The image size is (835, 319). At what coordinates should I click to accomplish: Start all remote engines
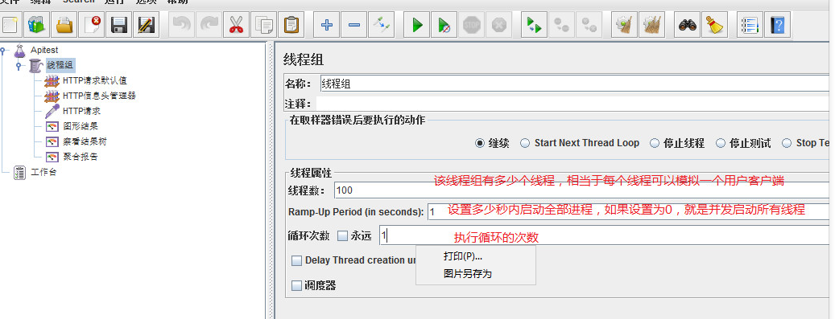pyautogui.click(x=534, y=25)
